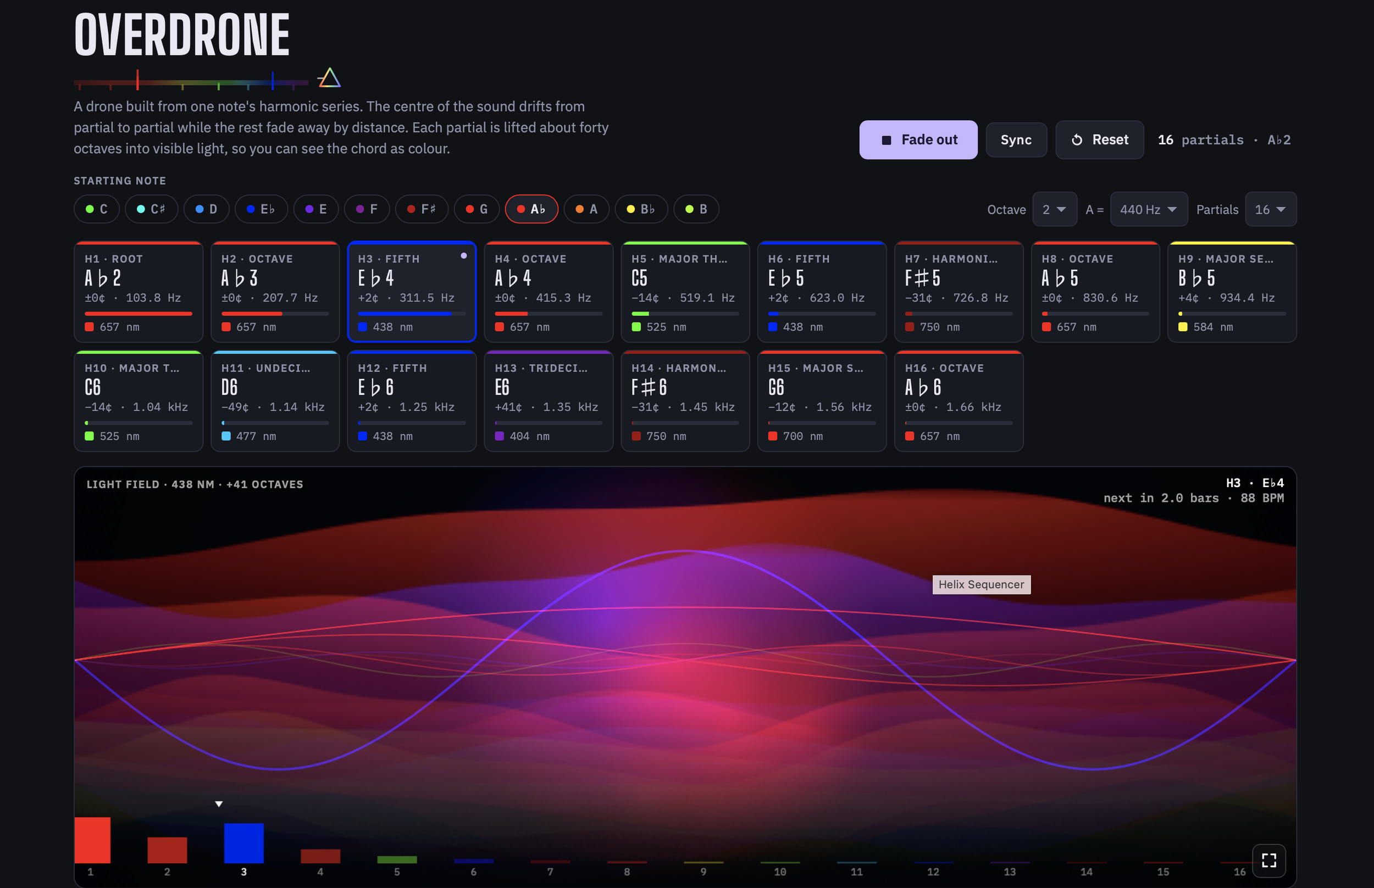Screen dimensions: 1374x888
Task: Click the white marker triangle above bar 3
Action: [219, 804]
